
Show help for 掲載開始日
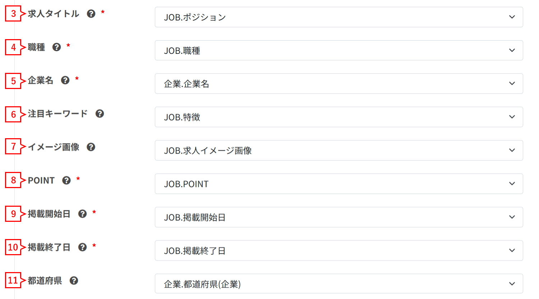tap(83, 214)
